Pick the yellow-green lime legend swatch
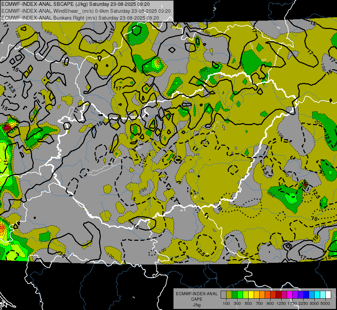 click(246, 294)
